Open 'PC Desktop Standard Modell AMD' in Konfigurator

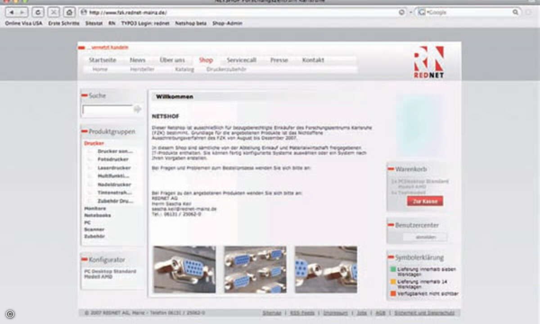click(110, 274)
